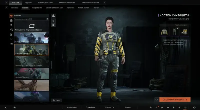Click the outfit list scrollbar
Image resolution: width=200 pixels, height=110 pixels.
click(x=50, y=29)
